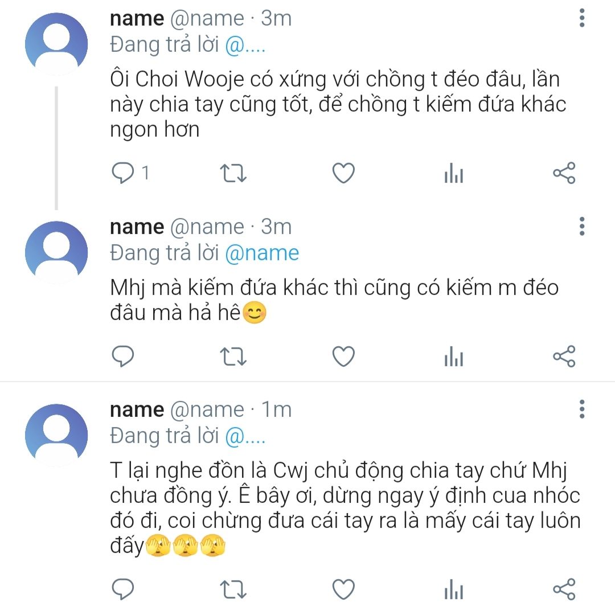This screenshot has height=606, width=615.
Task: Open profile avatar of the 1m-old tweet
Action: (56, 434)
